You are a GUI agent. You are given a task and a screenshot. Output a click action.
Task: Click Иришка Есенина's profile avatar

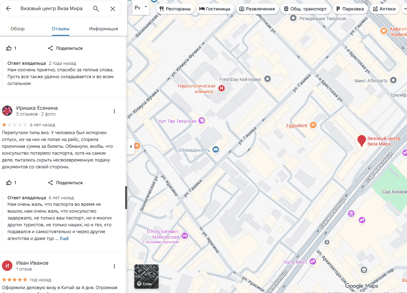click(x=7, y=111)
